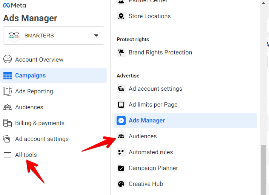Image resolution: width=269 pixels, height=195 pixels.
Task: Click Audiences icon in Advertise section
Action: point(121,136)
